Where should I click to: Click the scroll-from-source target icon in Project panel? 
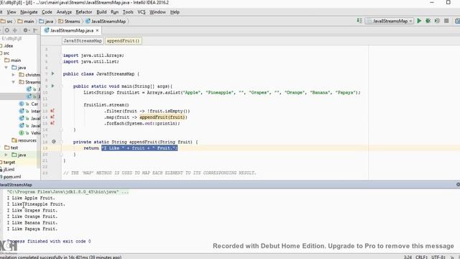pos(7,30)
